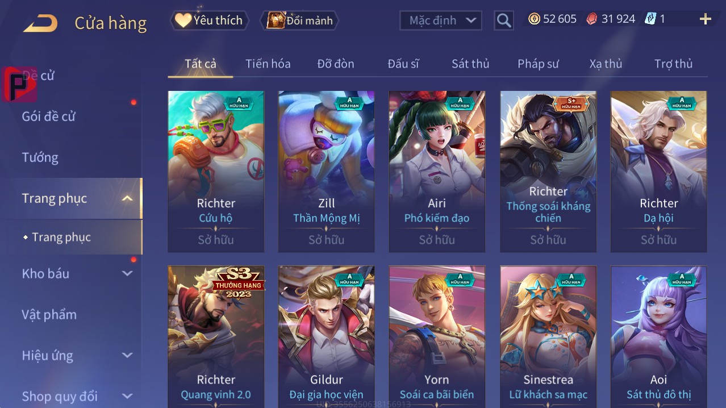
Task: Open Đổi mảnh chest icon
Action: [x=276, y=20]
